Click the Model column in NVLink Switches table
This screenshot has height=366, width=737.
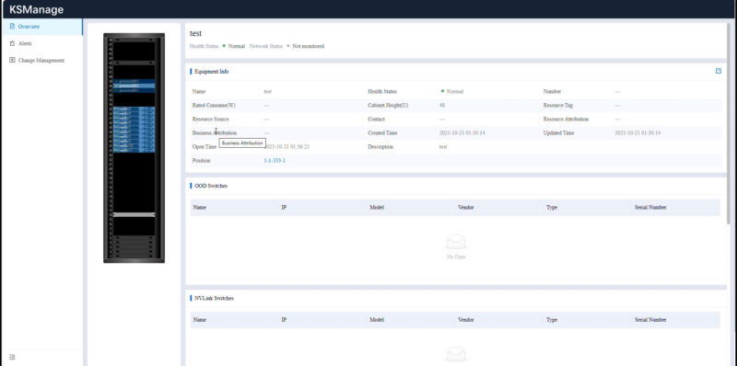[377, 320]
